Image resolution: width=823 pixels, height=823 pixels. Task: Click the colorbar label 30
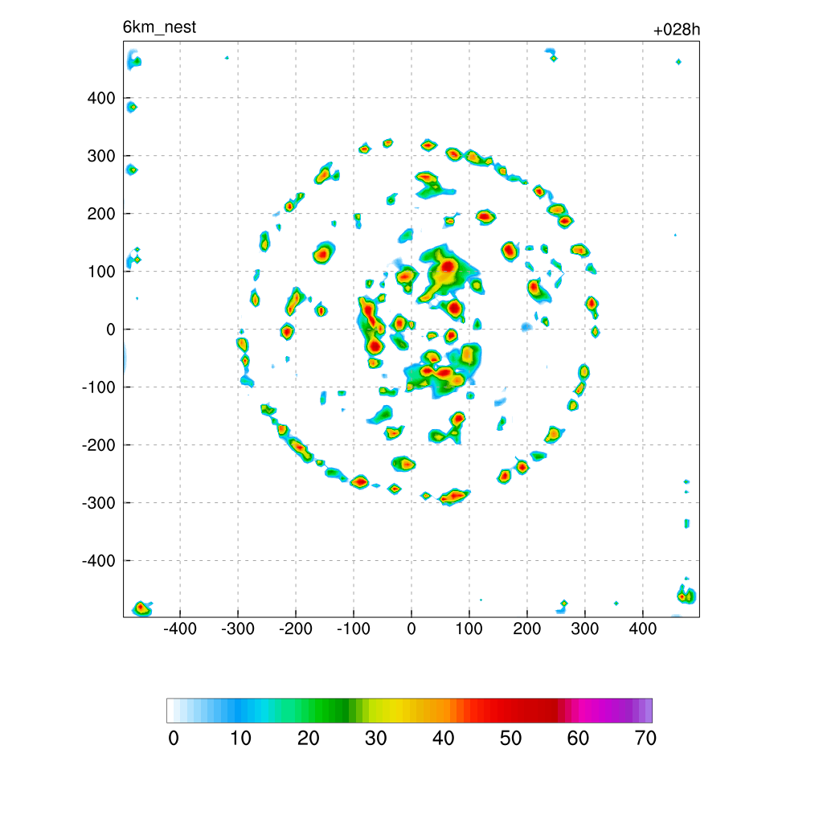[x=376, y=739]
